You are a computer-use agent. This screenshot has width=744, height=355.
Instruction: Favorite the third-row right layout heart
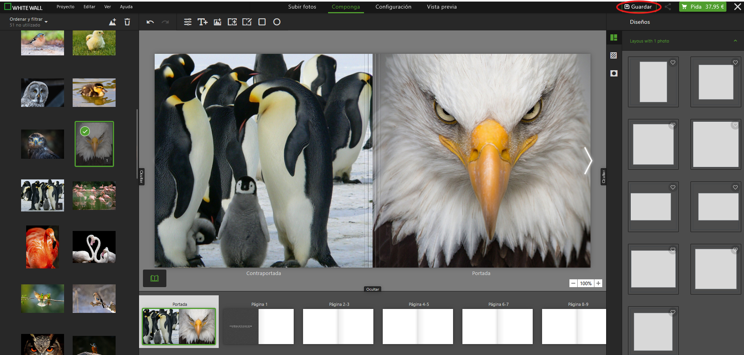(735, 187)
